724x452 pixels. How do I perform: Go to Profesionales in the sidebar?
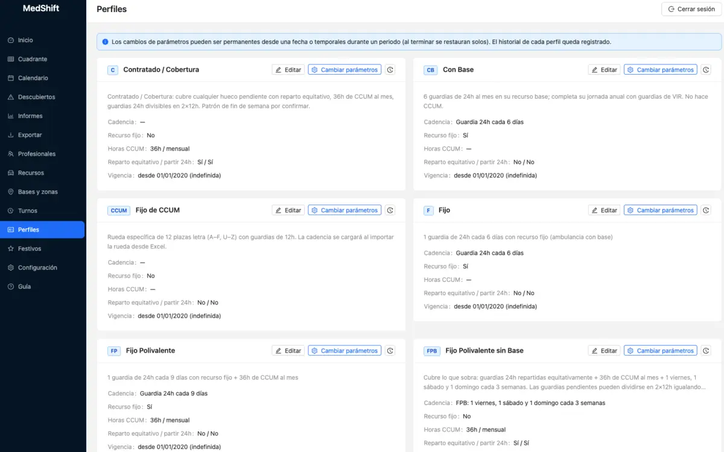click(42, 154)
